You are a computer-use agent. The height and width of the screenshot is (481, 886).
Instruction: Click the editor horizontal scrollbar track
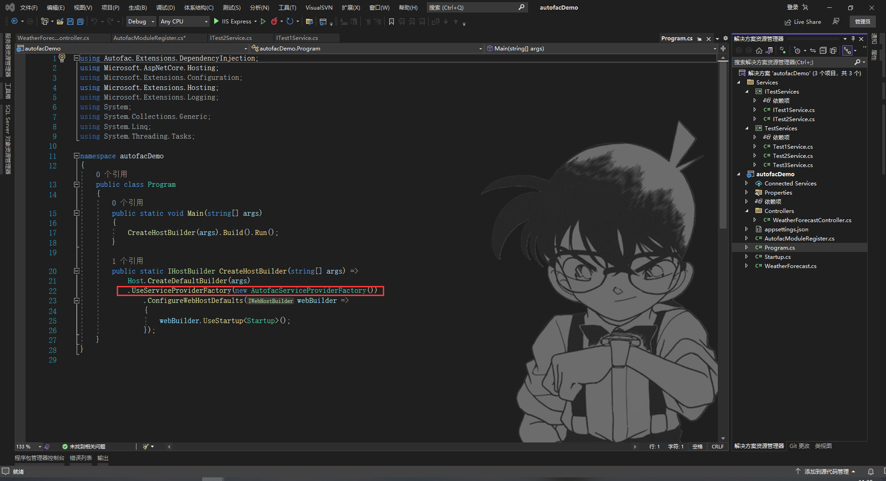402,447
